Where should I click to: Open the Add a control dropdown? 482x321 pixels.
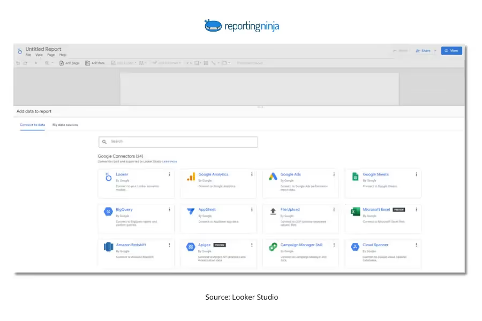click(167, 63)
